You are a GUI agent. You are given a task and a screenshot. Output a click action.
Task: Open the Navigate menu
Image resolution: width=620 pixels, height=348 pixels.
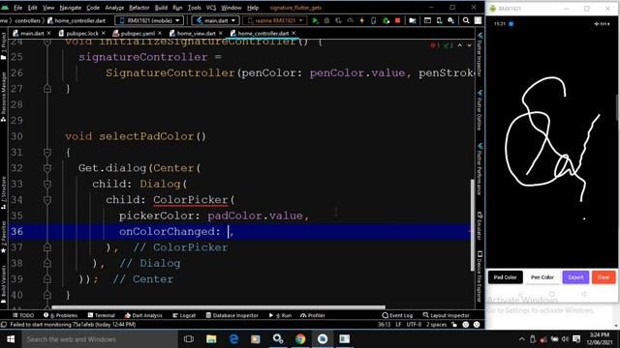click(x=70, y=8)
